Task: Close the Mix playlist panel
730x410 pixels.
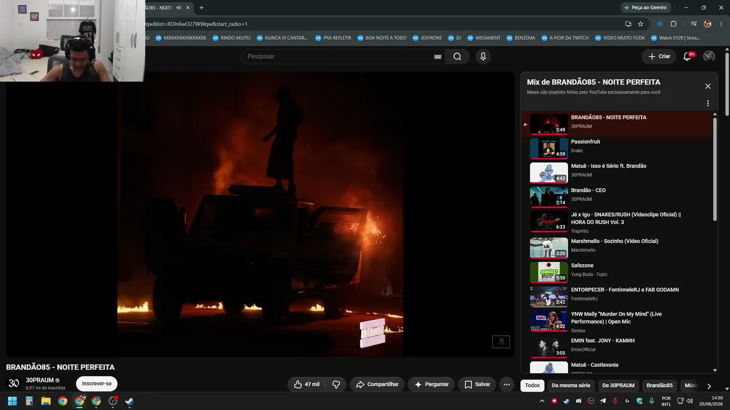Action: click(x=708, y=86)
